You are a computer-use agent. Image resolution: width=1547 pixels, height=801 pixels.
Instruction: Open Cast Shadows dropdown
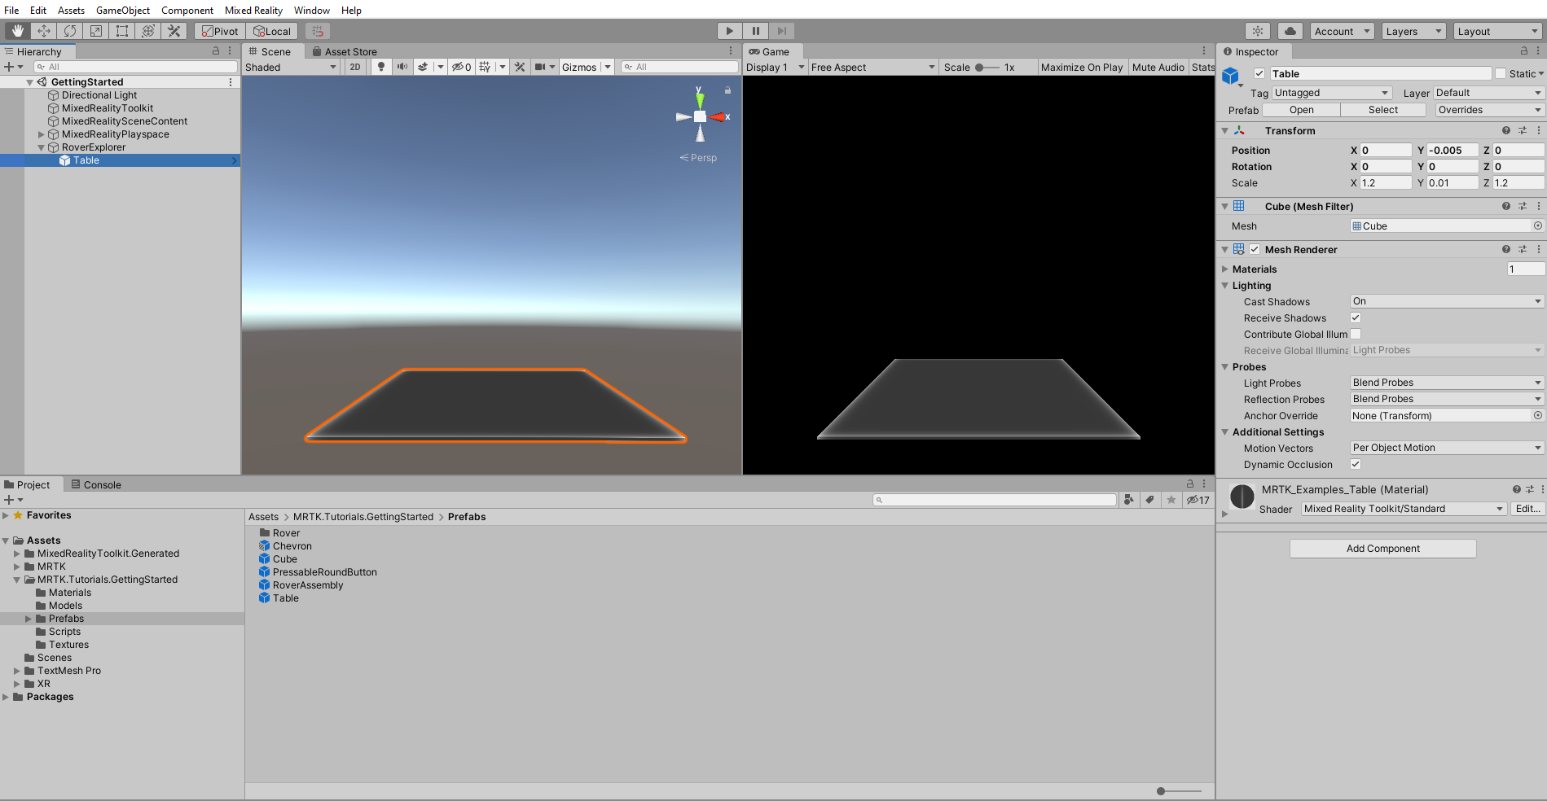pyautogui.click(x=1447, y=301)
